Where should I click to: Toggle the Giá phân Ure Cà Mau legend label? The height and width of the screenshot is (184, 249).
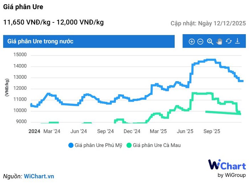(x=157, y=145)
